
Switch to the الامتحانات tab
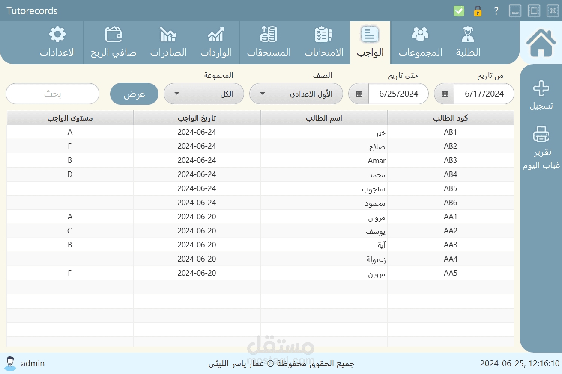point(324,43)
